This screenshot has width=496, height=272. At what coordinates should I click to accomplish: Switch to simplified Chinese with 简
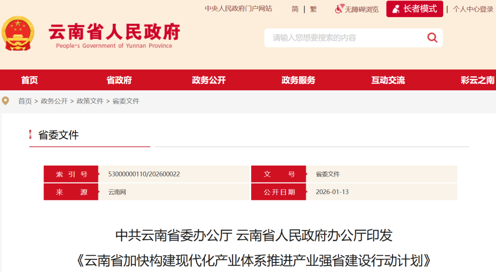(x=294, y=9)
